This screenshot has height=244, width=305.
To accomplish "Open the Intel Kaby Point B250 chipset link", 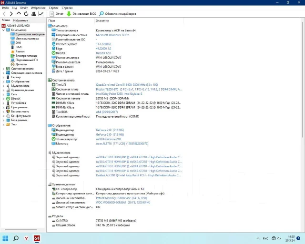I will (119, 94).
